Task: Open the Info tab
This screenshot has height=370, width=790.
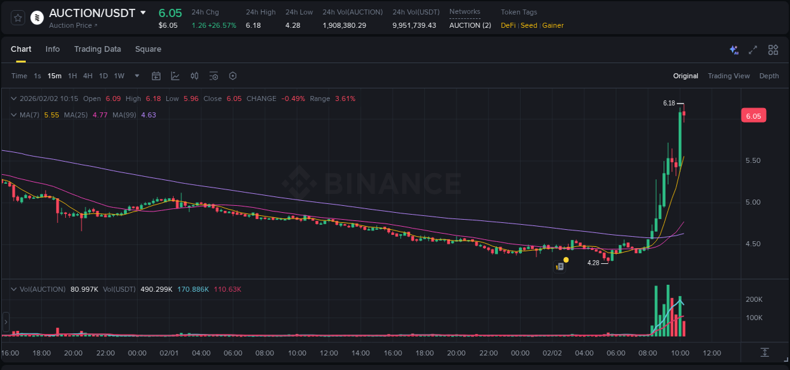Action: pos(52,49)
